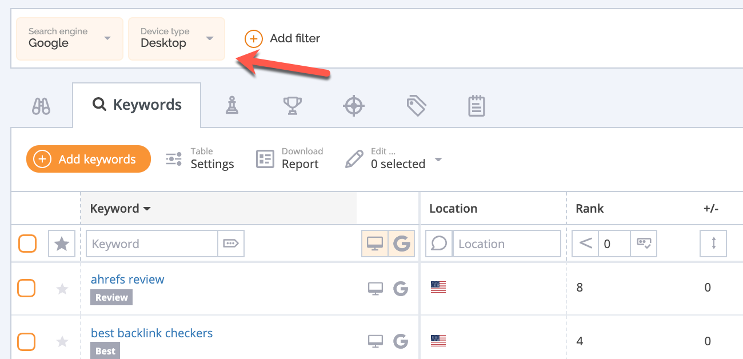Toggle the desktop device filter icon

coord(375,244)
